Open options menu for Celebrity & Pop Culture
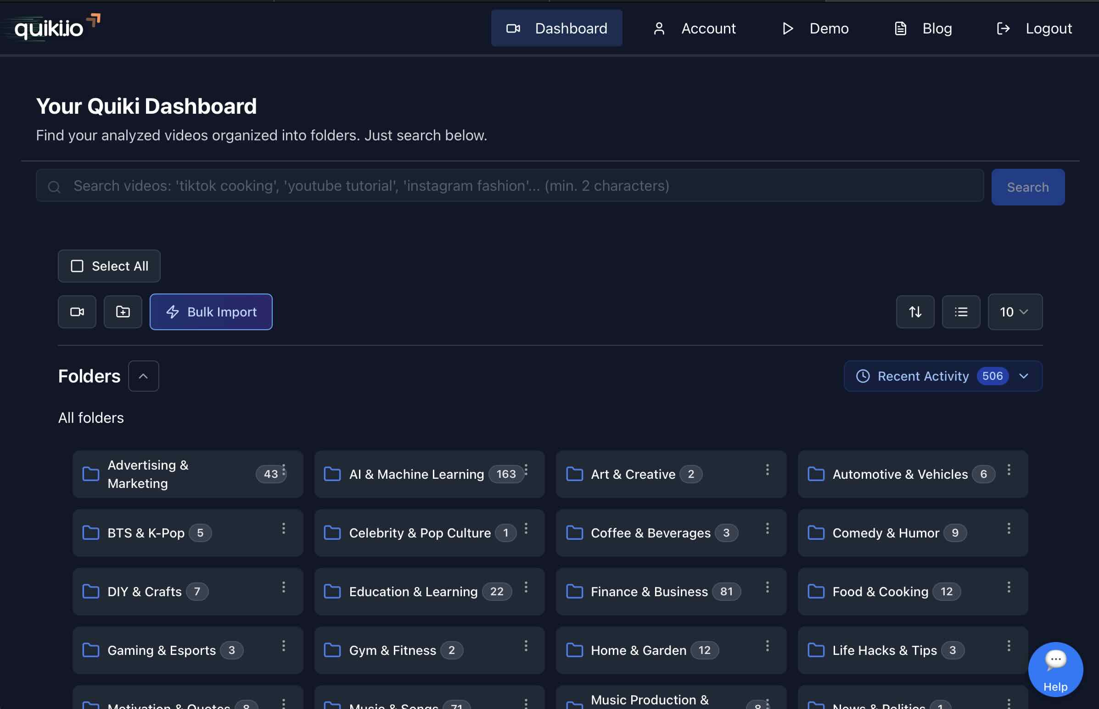The image size is (1099, 709). click(x=526, y=528)
